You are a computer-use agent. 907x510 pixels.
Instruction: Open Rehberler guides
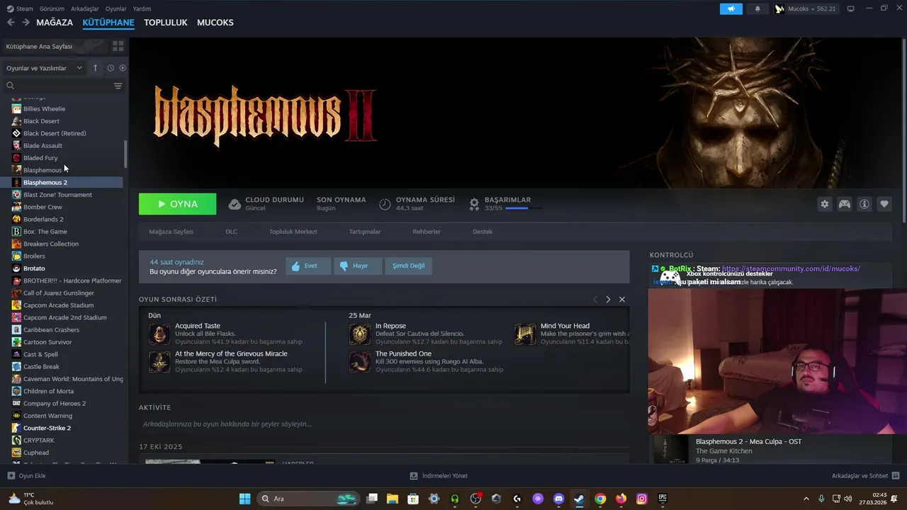[x=427, y=232]
